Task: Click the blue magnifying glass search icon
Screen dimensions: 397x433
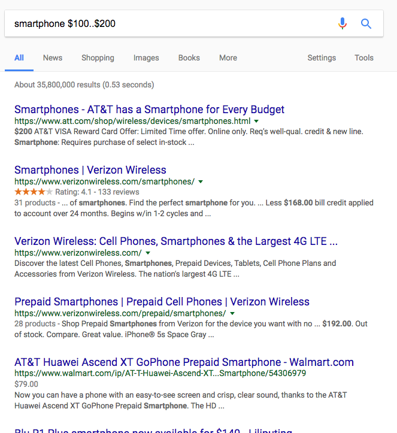Action: click(x=366, y=24)
